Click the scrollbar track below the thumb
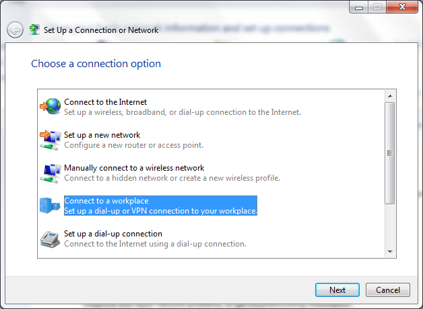423x309 pixels. coord(390,225)
